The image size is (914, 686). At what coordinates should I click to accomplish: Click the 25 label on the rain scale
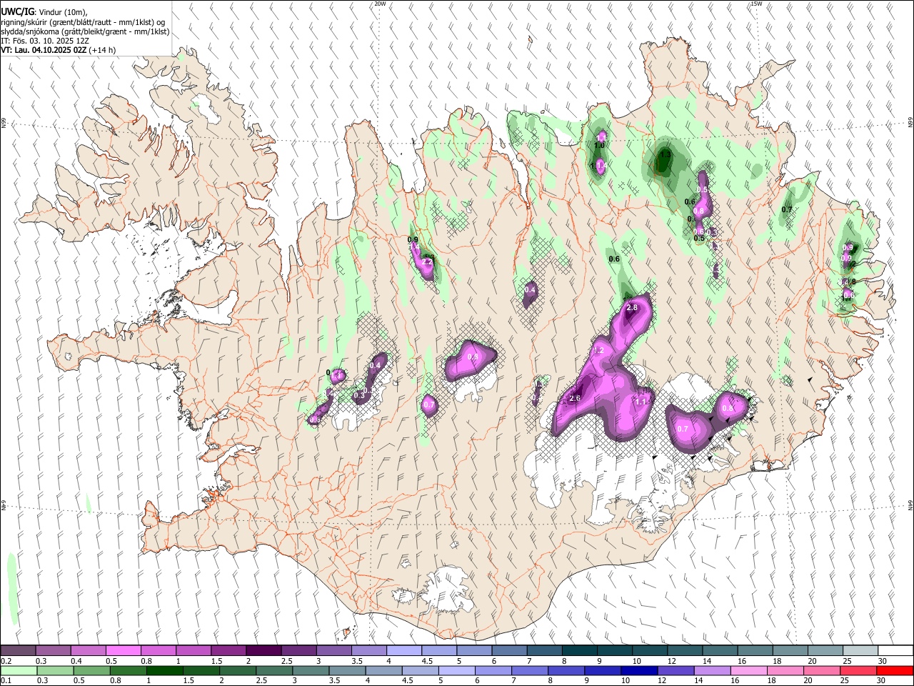845,681
